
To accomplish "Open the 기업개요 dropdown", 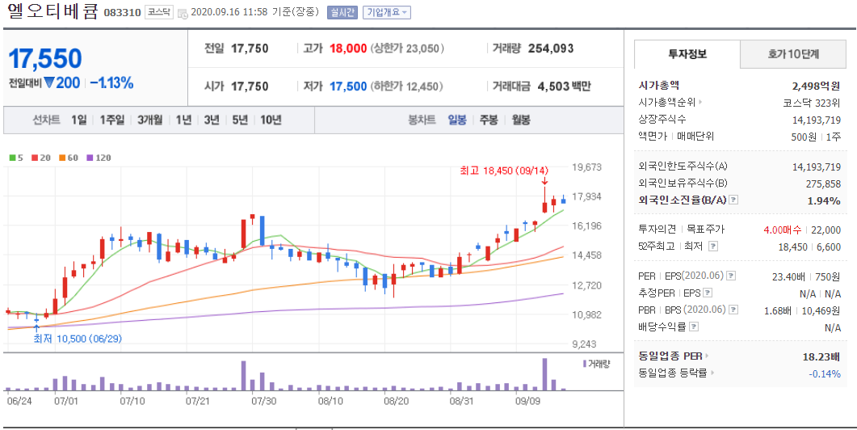I will [x=386, y=13].
